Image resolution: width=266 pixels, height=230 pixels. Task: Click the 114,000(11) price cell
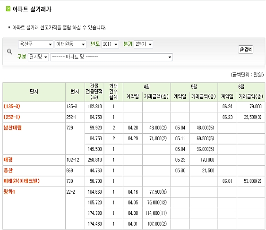(x=156, y=213)
